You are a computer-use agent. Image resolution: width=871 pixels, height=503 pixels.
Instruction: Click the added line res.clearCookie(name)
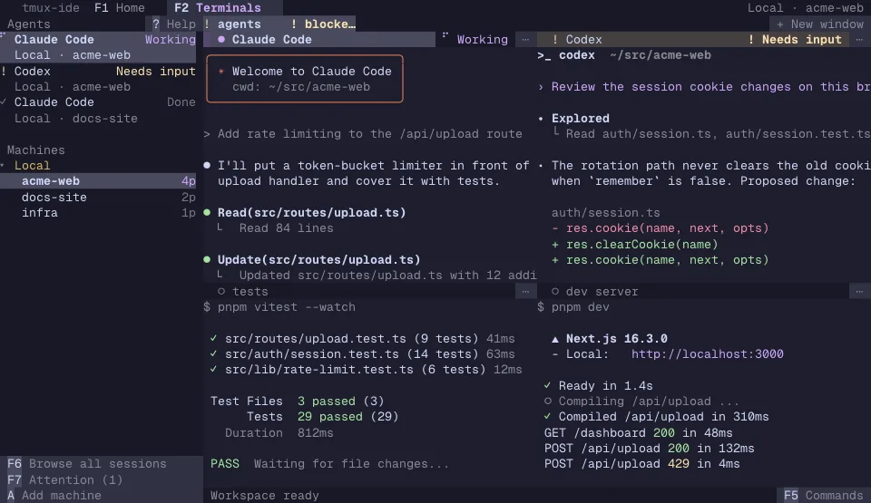click(634, 245)
